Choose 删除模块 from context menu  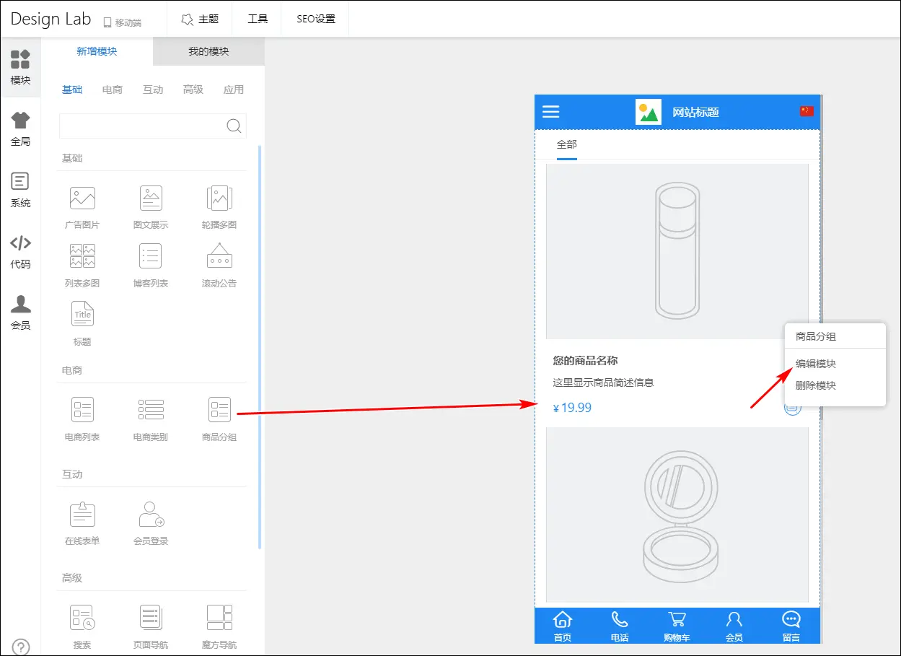coord(816,385)
